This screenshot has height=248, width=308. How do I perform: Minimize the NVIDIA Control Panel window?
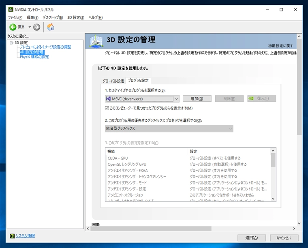pos(267,10)
